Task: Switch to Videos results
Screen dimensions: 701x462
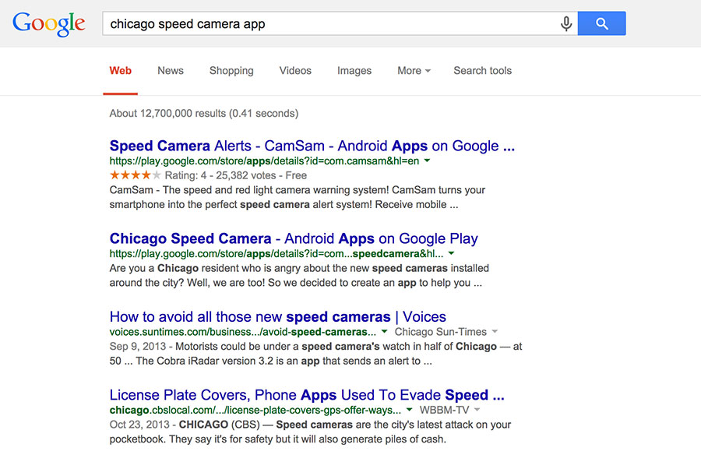Action: tap(295, 71)
